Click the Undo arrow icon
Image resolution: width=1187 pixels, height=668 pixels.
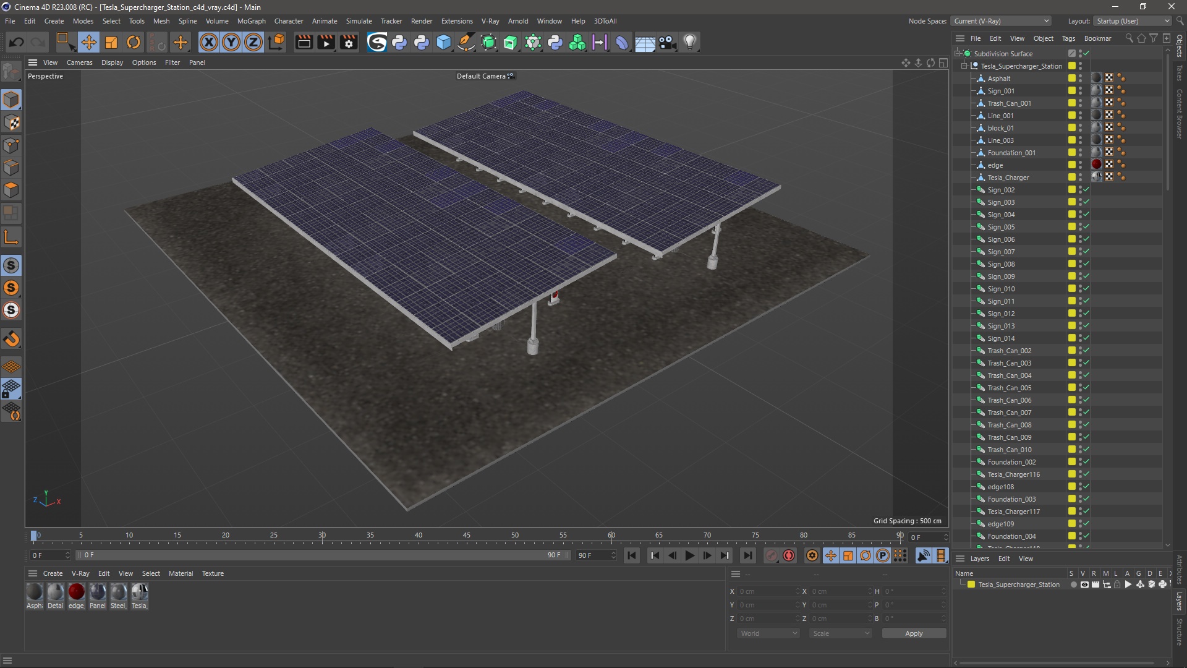coord(17,42)
